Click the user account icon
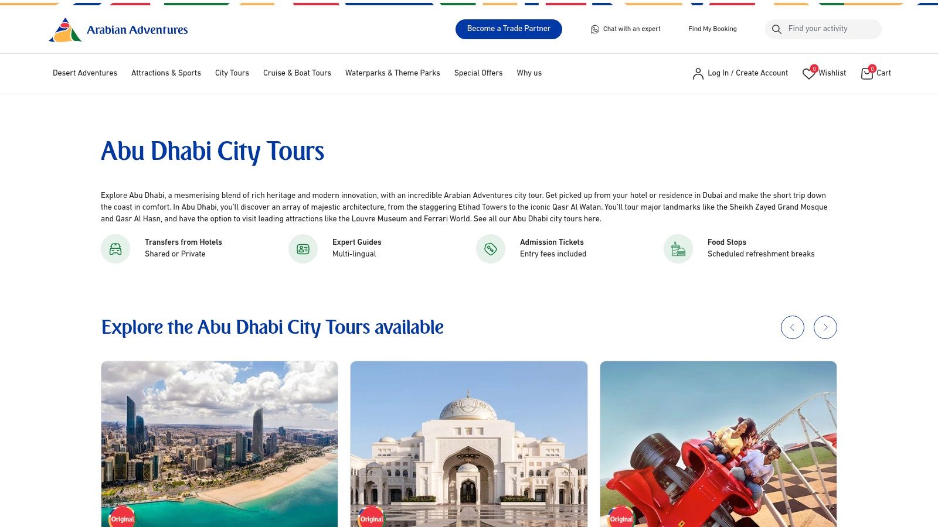The height and width of the screenshot is (527, 938). [x=698, y=73]
